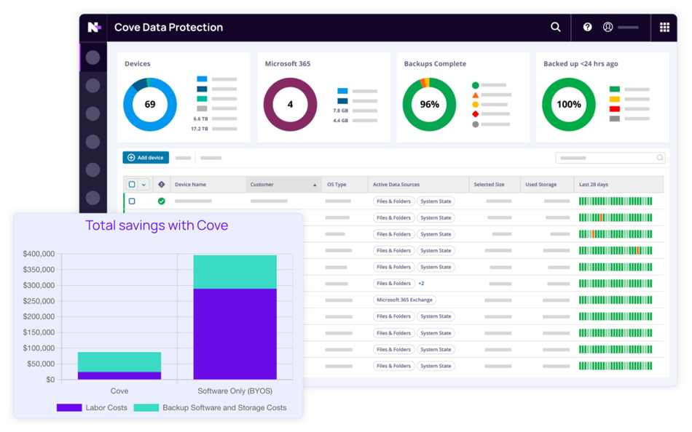This screenshot has height=432, width=692.
Task: Open search from the top bar magnifier
Action: click(556, 28)
